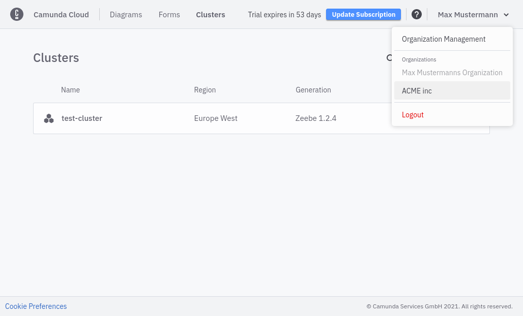
Task: Click the trial expires in 53 days notice
Action: 284,15
